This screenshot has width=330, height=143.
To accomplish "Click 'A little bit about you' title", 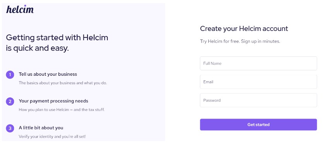I will pyautogui.click(x=41, y=128).
